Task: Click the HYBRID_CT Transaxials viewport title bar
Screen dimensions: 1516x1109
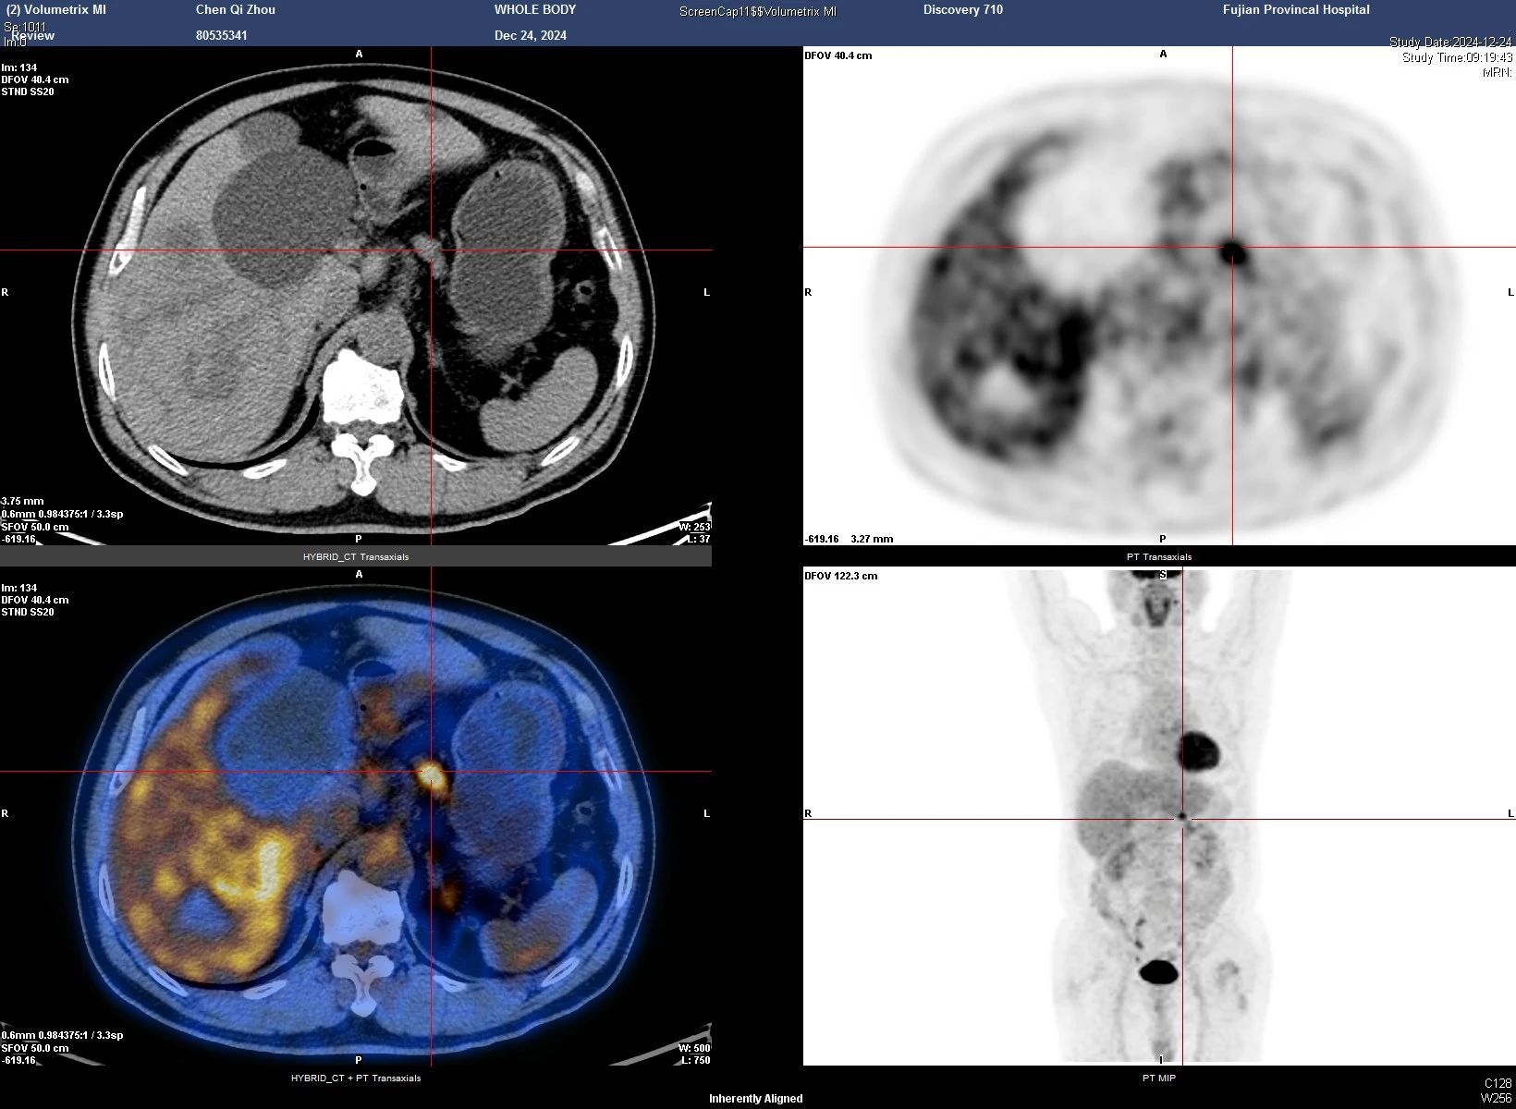Action: pyautogui.click(x=356, y=556)
